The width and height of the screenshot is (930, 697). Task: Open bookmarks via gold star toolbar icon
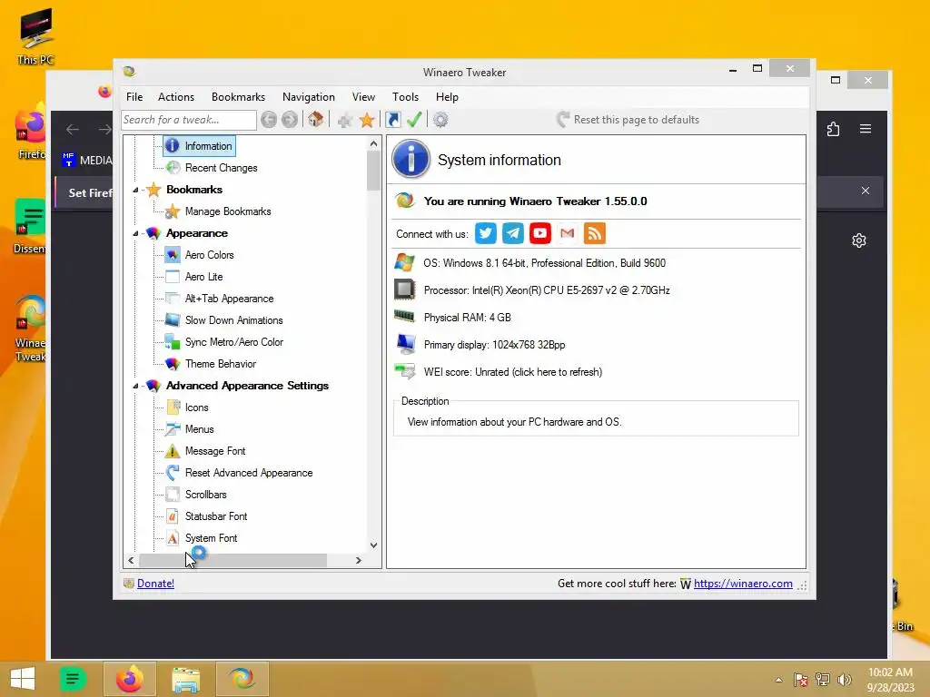(367, 121)
